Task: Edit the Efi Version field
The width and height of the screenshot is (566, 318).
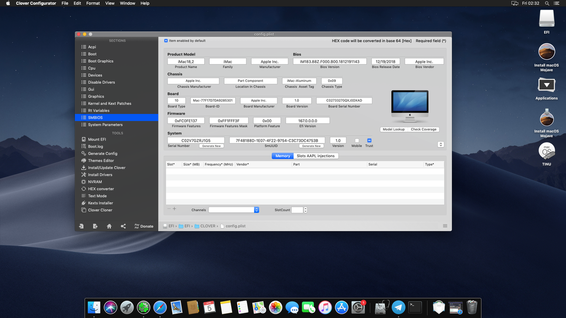Action: (308, 121)
